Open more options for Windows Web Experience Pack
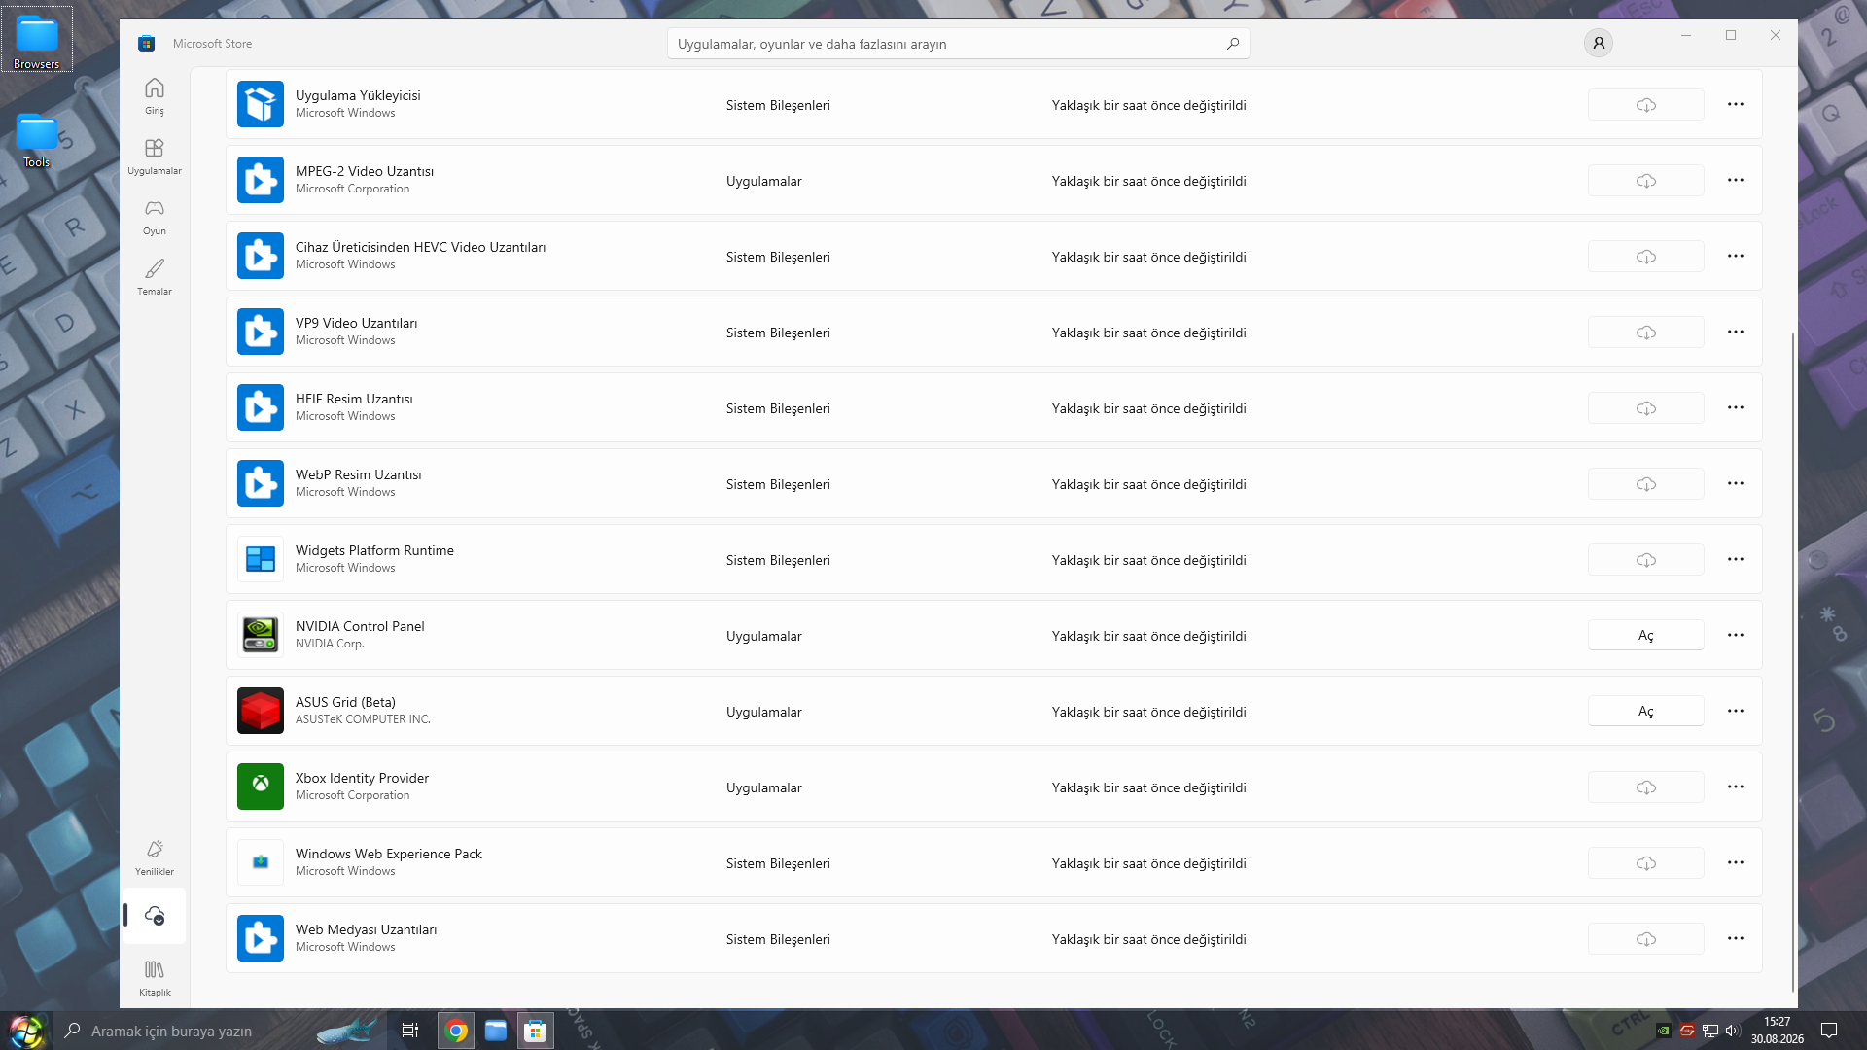The width and height of the screenshot is (1867, 1050). tap(1736, 862)
